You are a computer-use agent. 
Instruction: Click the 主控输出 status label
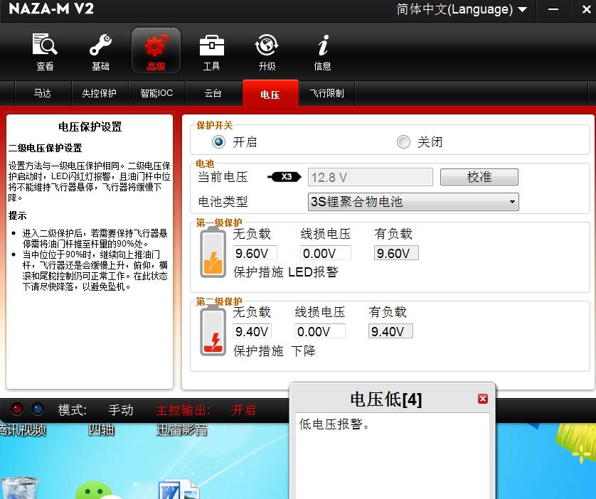(183, 410)
